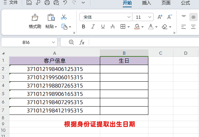Click the Cut scissors icon
Image resolution: width=199 pixels, height=137 pixels.
click(x=64, y=17)
